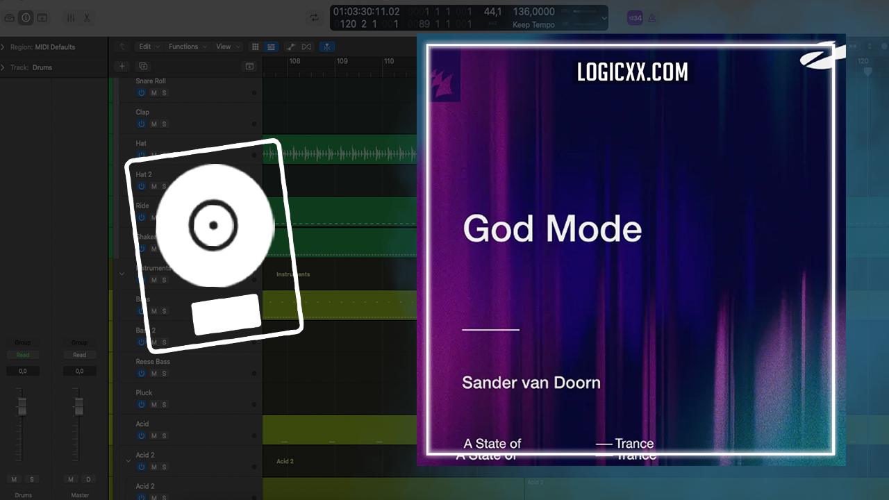The height and width of the screenshot is (500, 889).
Task: Open the Edit menu
Action: click(148, 47)
